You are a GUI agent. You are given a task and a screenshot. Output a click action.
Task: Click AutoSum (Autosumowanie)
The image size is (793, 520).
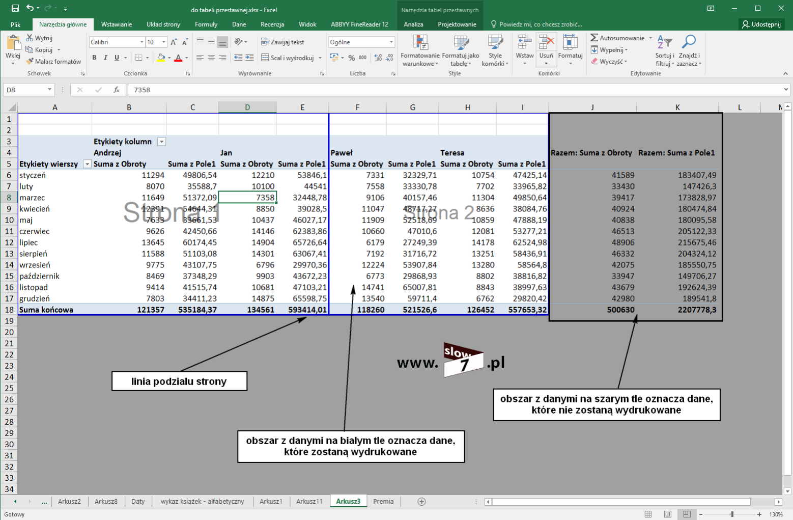(617, 38)
